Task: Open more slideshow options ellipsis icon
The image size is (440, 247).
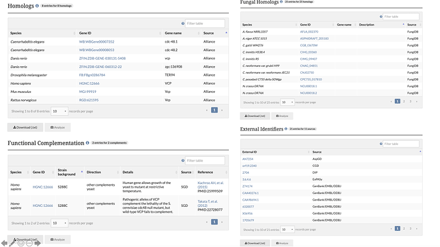Action: [x=29, y=243]
